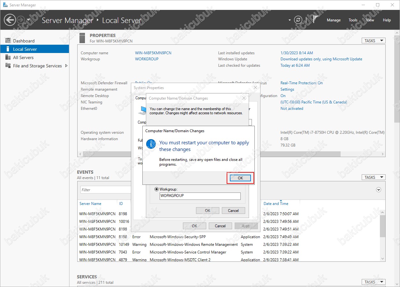Click the Pacific Time zone link
Viewport: 400px width, 287px height.
tap(313, 102)
